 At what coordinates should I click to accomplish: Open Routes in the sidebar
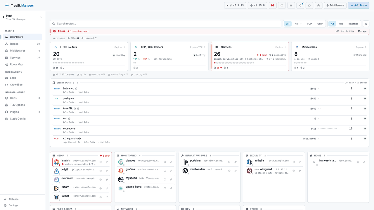pos(22,44)
